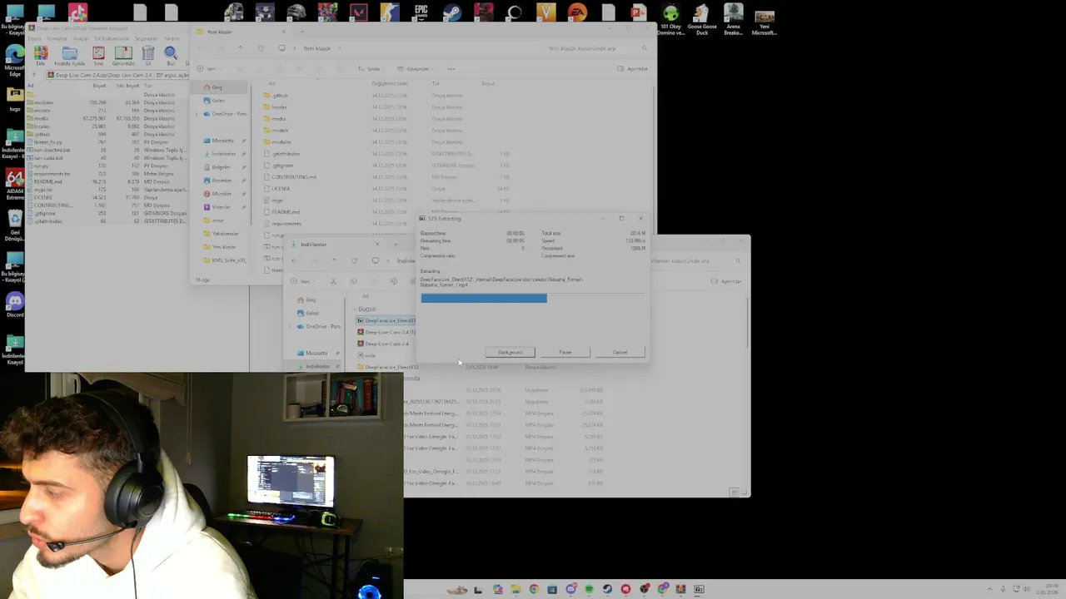Click the Chrome icon in taskbar
The height and width of the screenshot is (599, 1066).
pyautogui.click(x=534, y=589)
